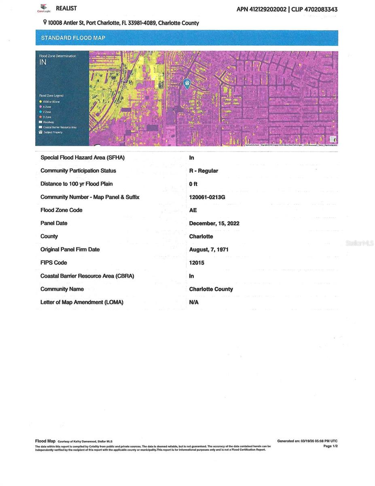
Task: Click the map layer icon at bottom-right corner
Action: coord(333,140)
